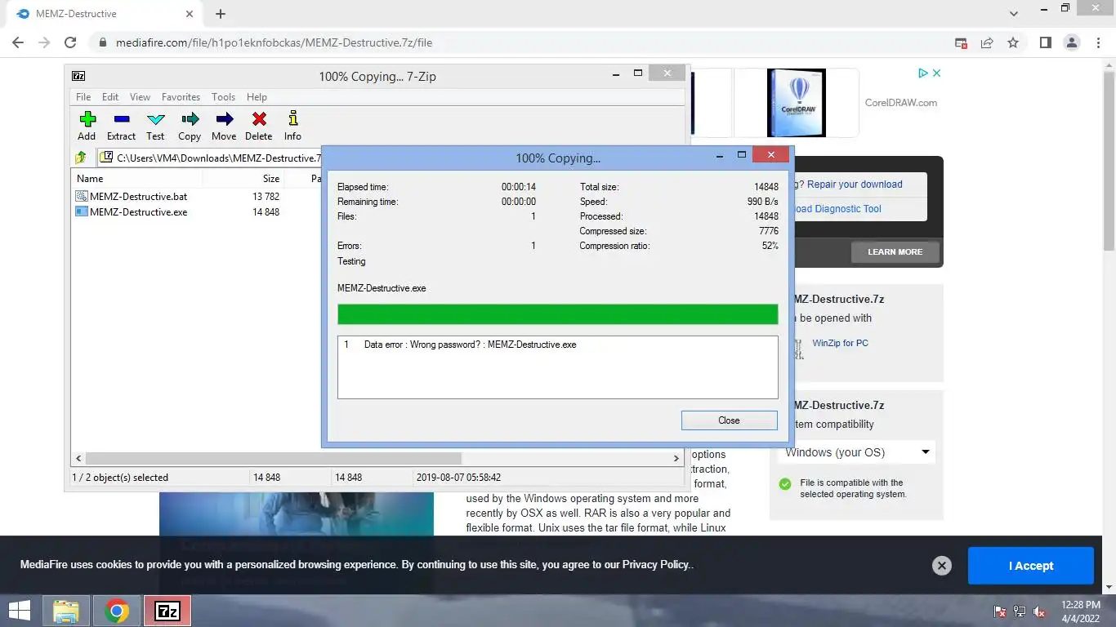
Task: Click the blocked-content icon in address bar
Action: tap(962, 42)
